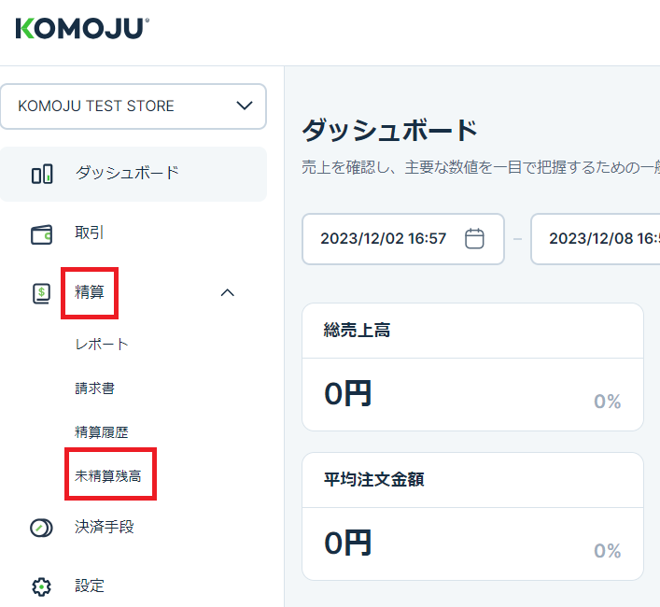Click the settlement book icon
This screenshot has height=607, width=660.
[42, 293]
